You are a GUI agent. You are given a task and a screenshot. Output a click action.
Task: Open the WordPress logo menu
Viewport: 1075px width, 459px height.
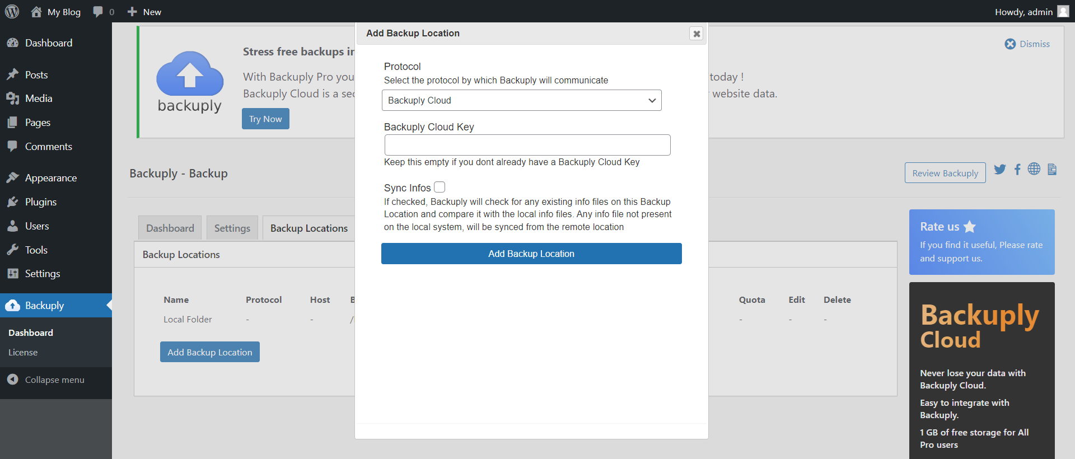tap(12, 11)
